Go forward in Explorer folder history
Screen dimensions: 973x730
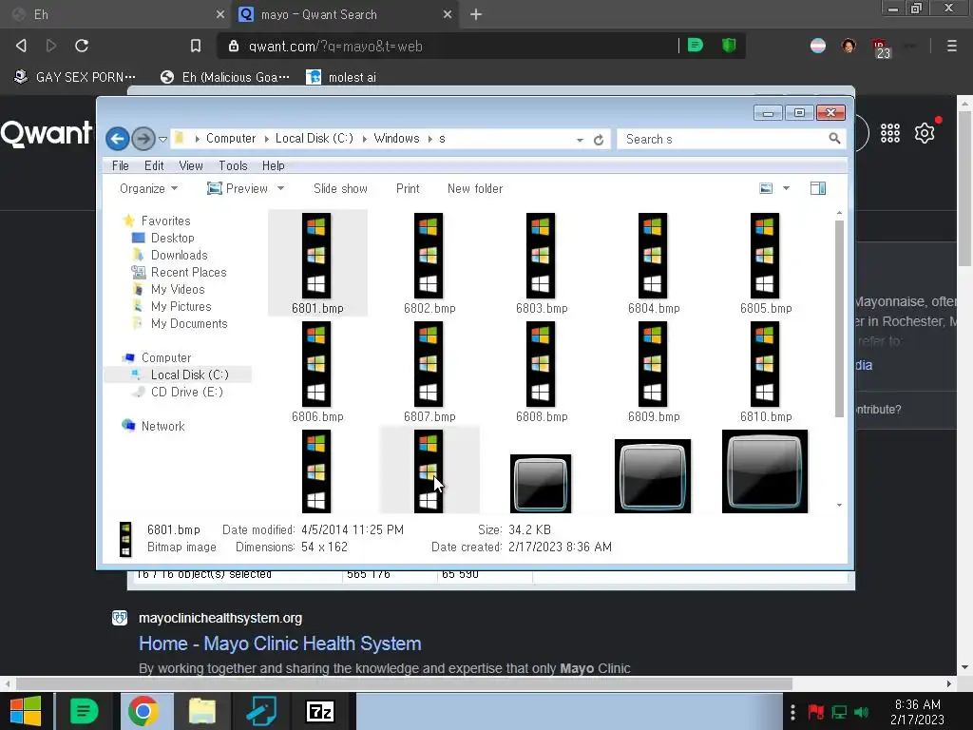143,139
